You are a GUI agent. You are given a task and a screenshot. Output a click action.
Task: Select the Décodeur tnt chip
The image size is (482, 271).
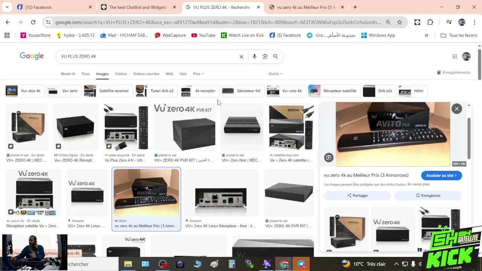coord(243,91)
